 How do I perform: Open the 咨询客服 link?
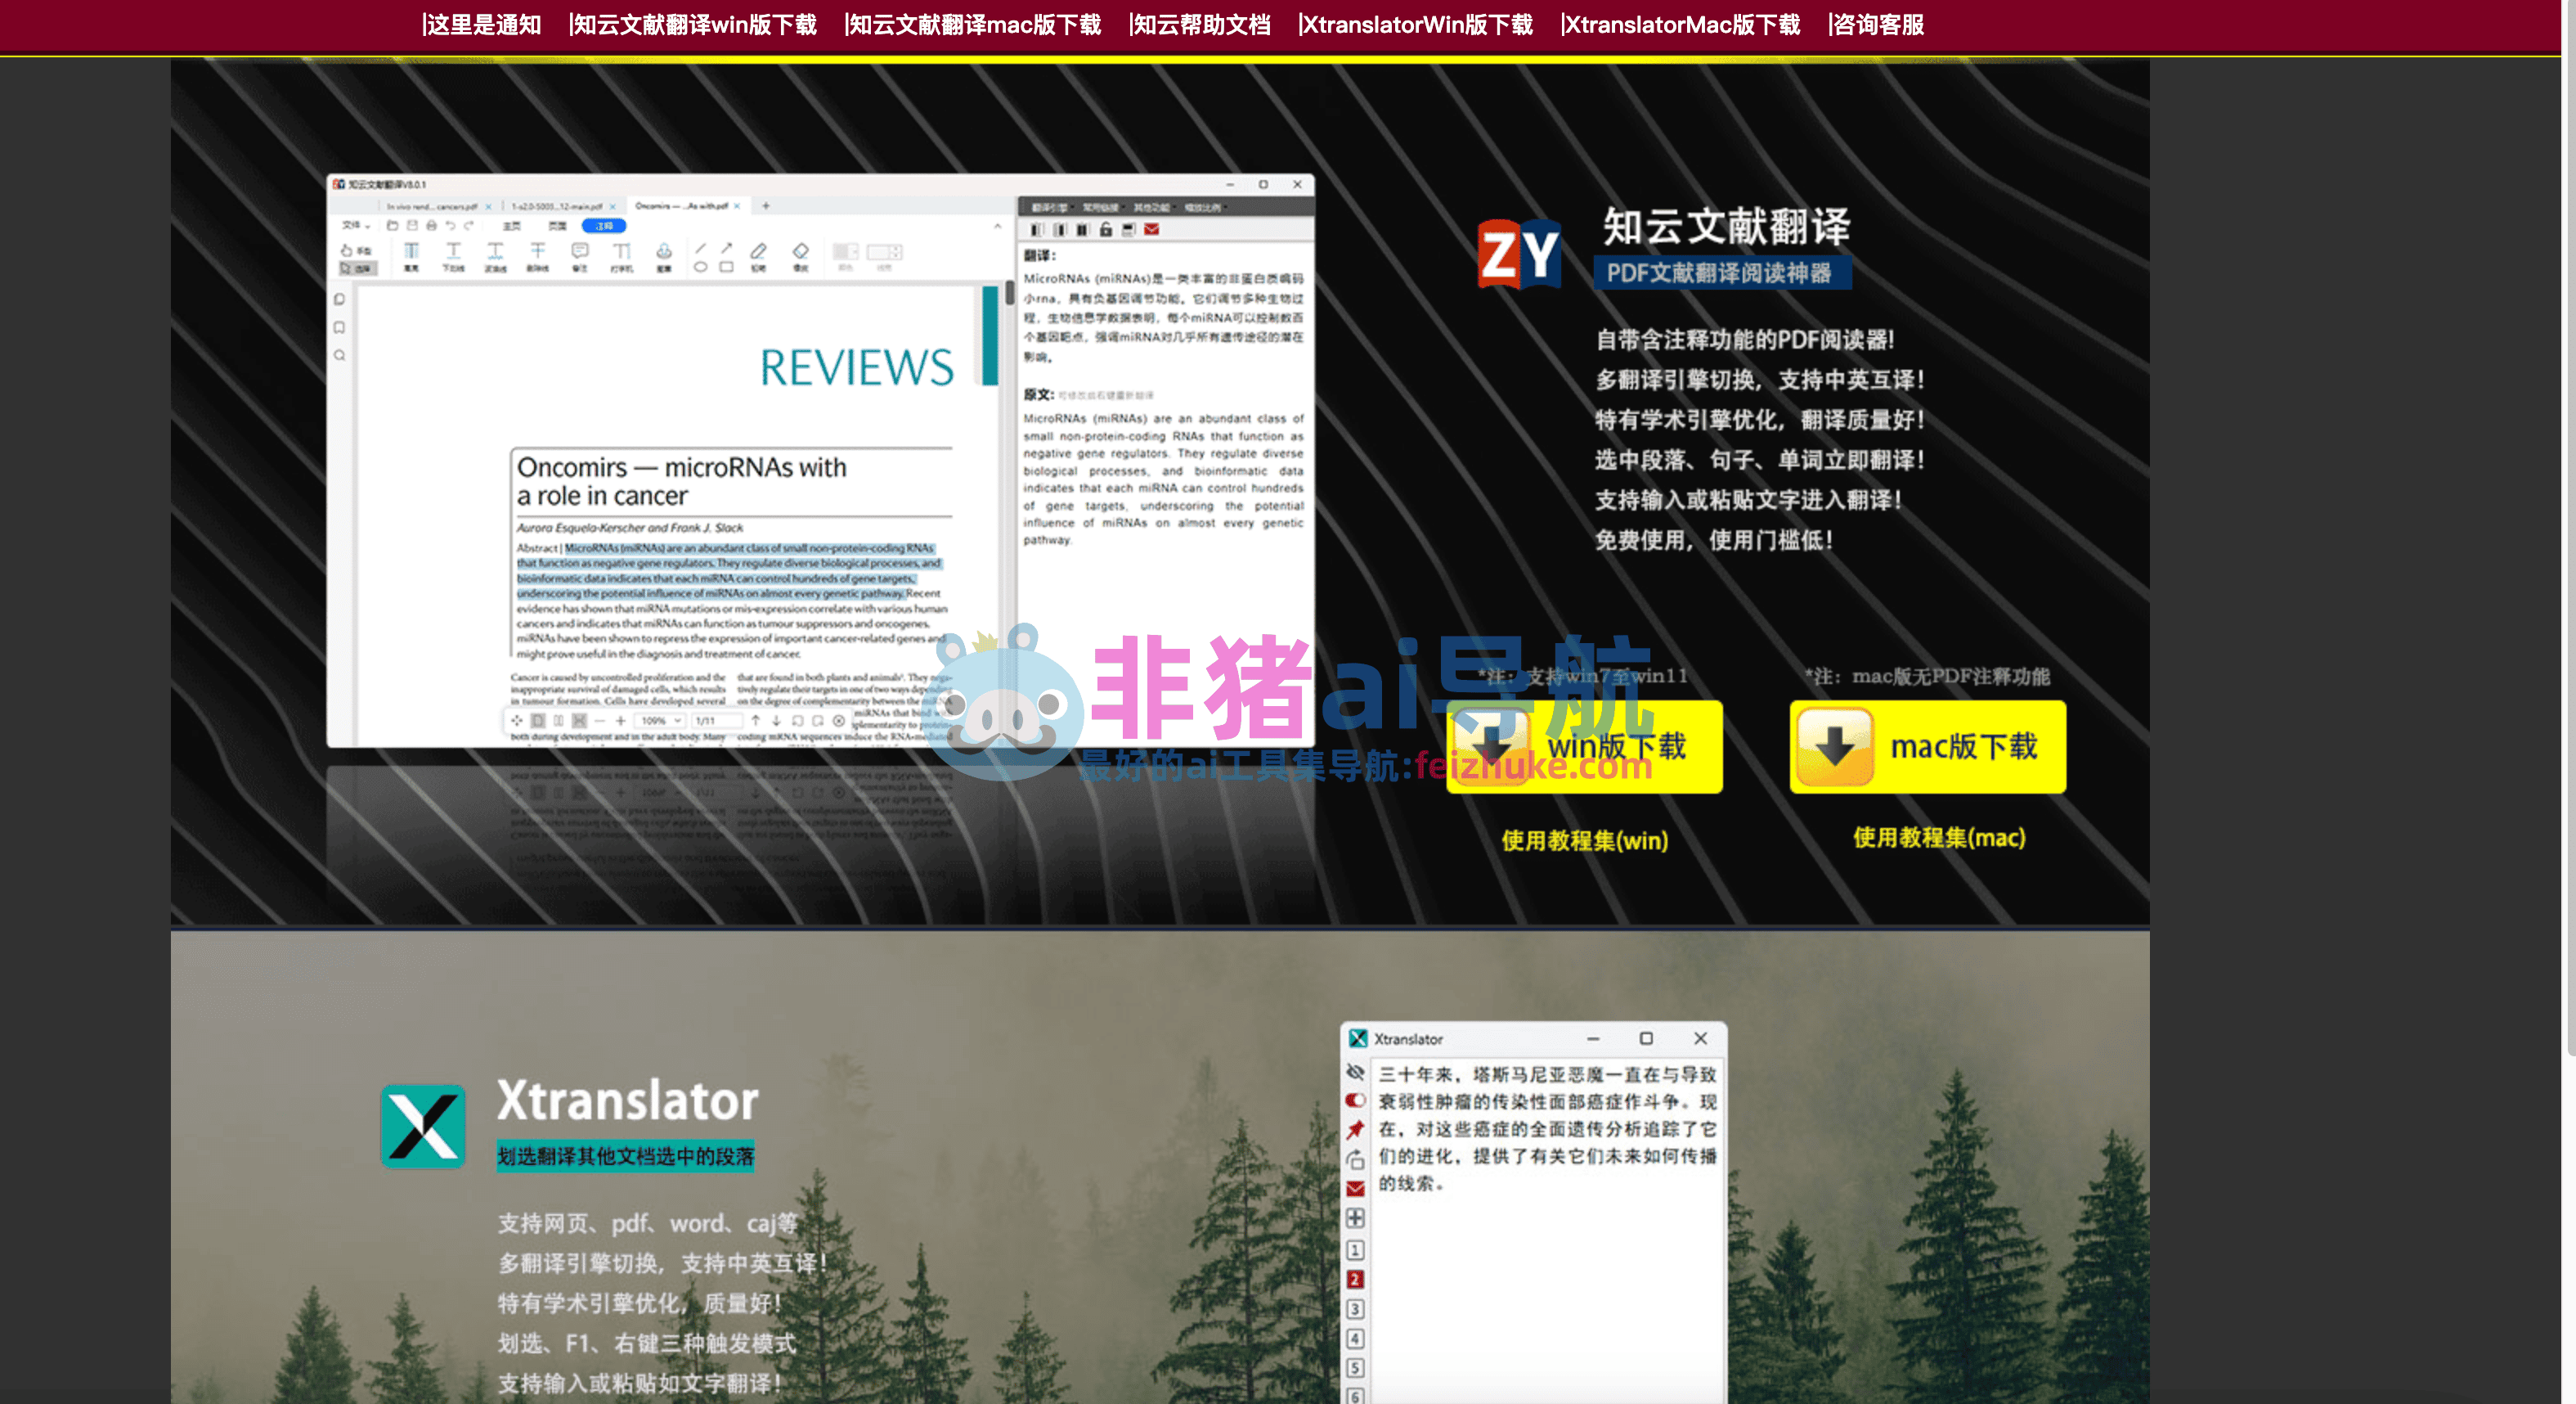(x=1876, y=24)
